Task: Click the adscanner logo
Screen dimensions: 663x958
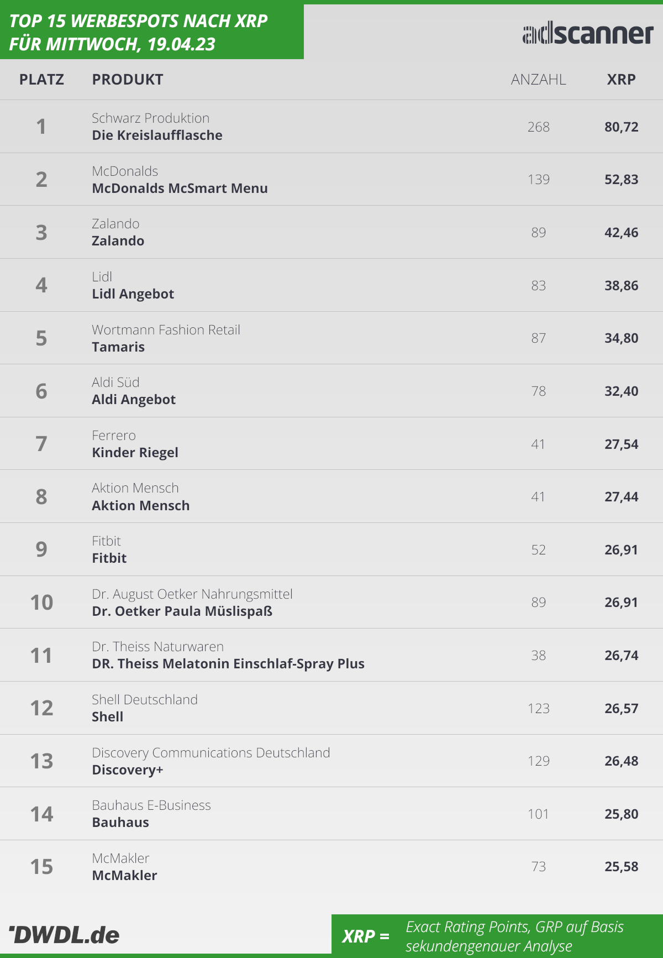Action: [588, 34]
